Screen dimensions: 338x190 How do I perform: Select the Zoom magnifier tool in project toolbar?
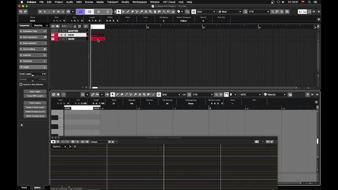pos(151,12)
